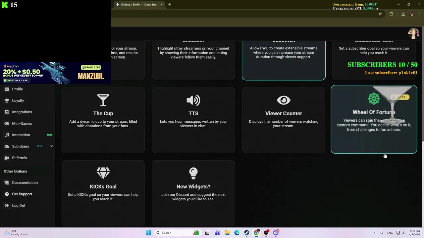Show hidden system tray icons

coord(374,233)
